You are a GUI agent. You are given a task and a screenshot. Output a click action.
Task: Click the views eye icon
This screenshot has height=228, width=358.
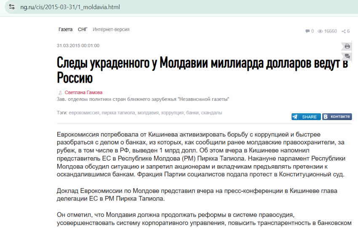(320, 31)
